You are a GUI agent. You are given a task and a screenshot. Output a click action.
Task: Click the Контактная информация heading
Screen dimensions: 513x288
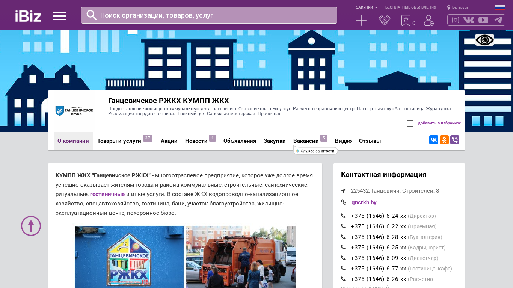pos(383,175)
